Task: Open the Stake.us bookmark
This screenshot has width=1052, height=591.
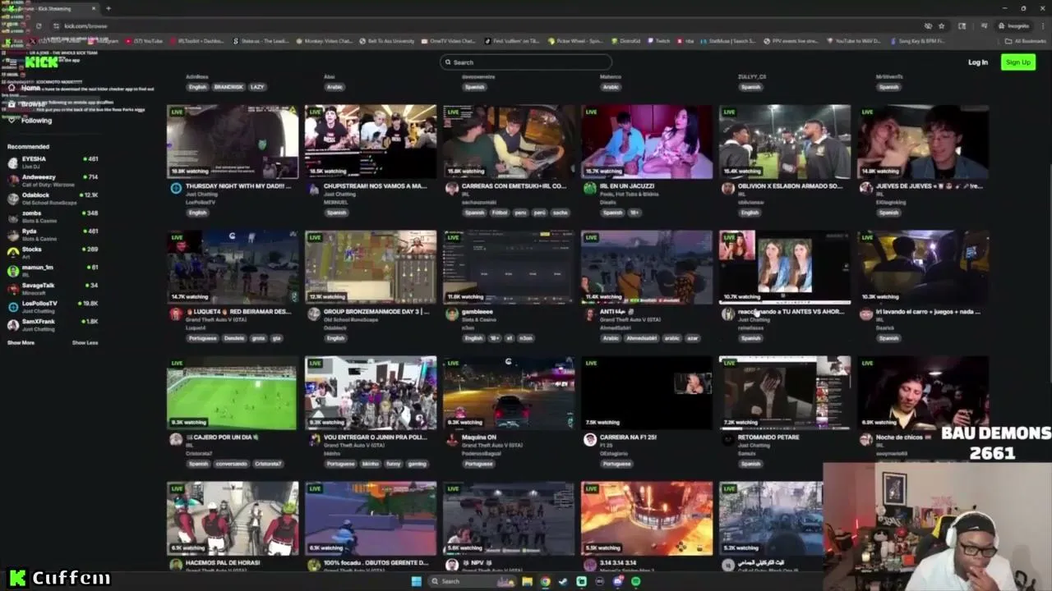Action: [x=261, y=41]
